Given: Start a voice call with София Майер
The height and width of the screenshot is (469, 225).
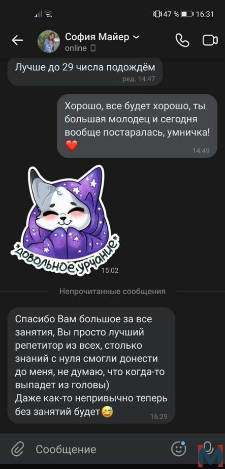Looking at the screenshot, I should pyautogui.click(x=182, y=41).
